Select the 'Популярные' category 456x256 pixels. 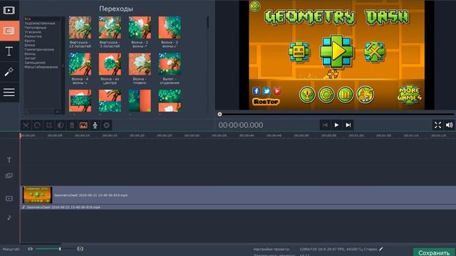(x=35, y=28)
